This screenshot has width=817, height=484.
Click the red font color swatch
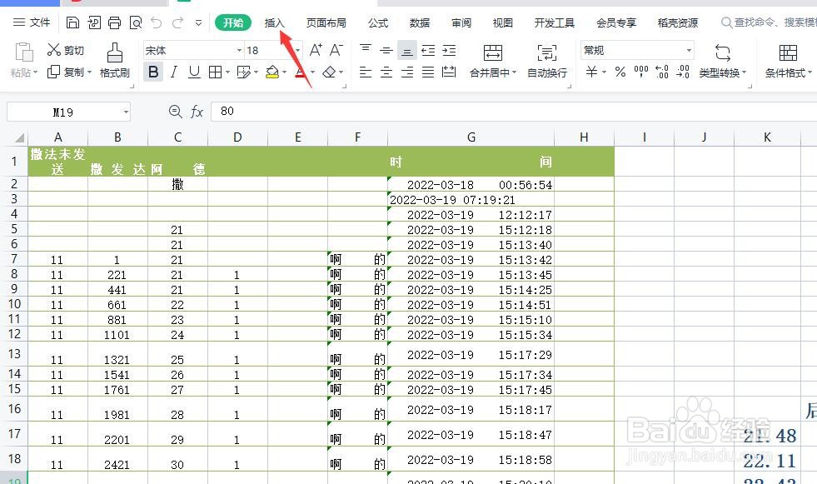tap(300, 77)
